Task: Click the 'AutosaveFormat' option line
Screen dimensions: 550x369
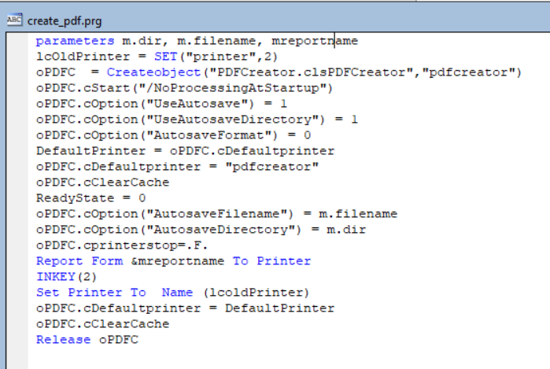Action: 174,135
